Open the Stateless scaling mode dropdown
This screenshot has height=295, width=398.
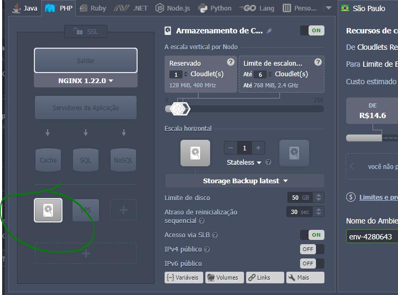[x=244, y=163]
